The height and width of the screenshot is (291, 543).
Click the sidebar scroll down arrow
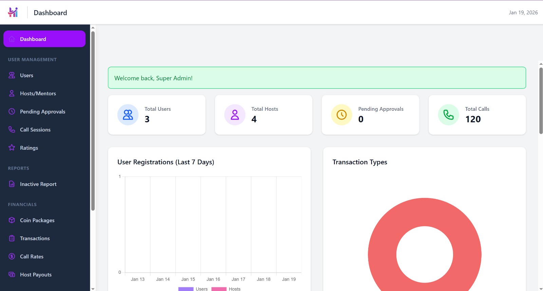93,289
